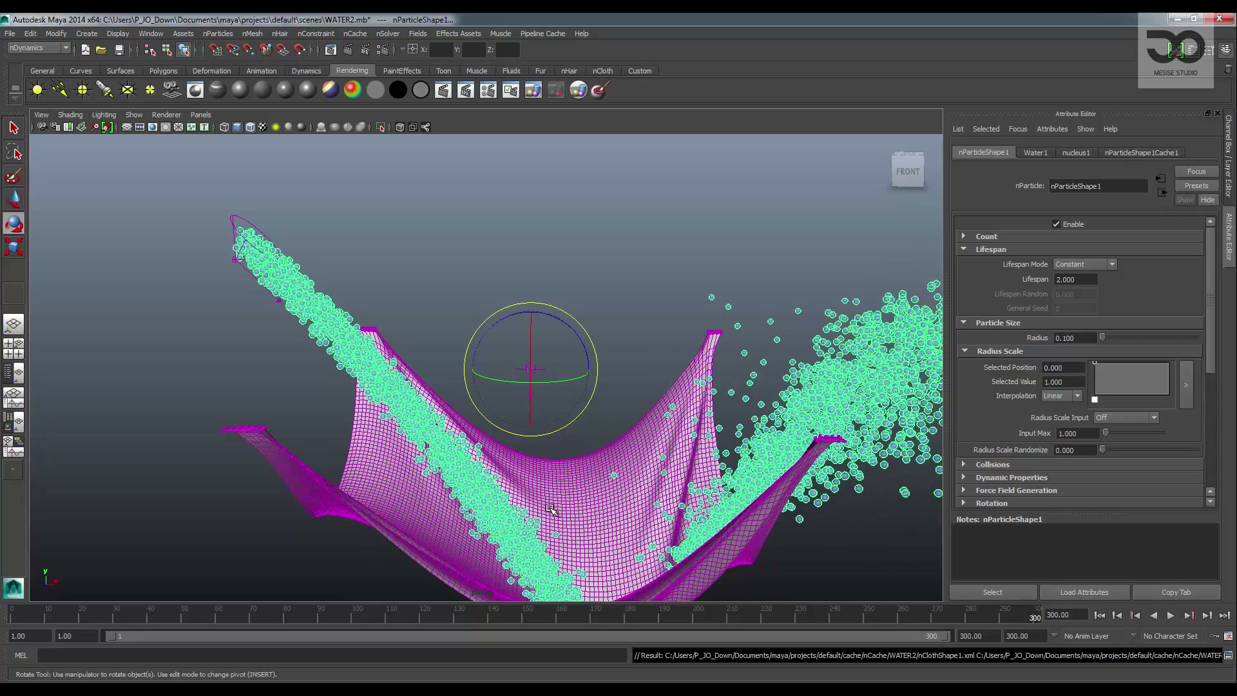
Task: Click the Ramp Shader rainbow sphere icon
Action: click(352, 90)
